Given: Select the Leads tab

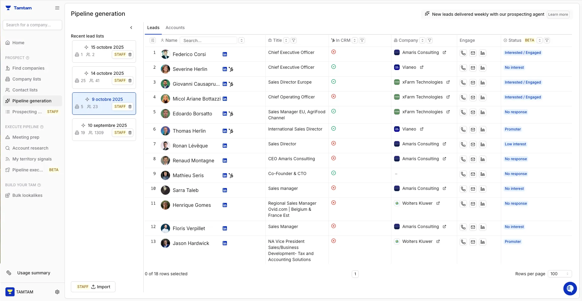Looking at the screenshot, I should tap(153, 28).
